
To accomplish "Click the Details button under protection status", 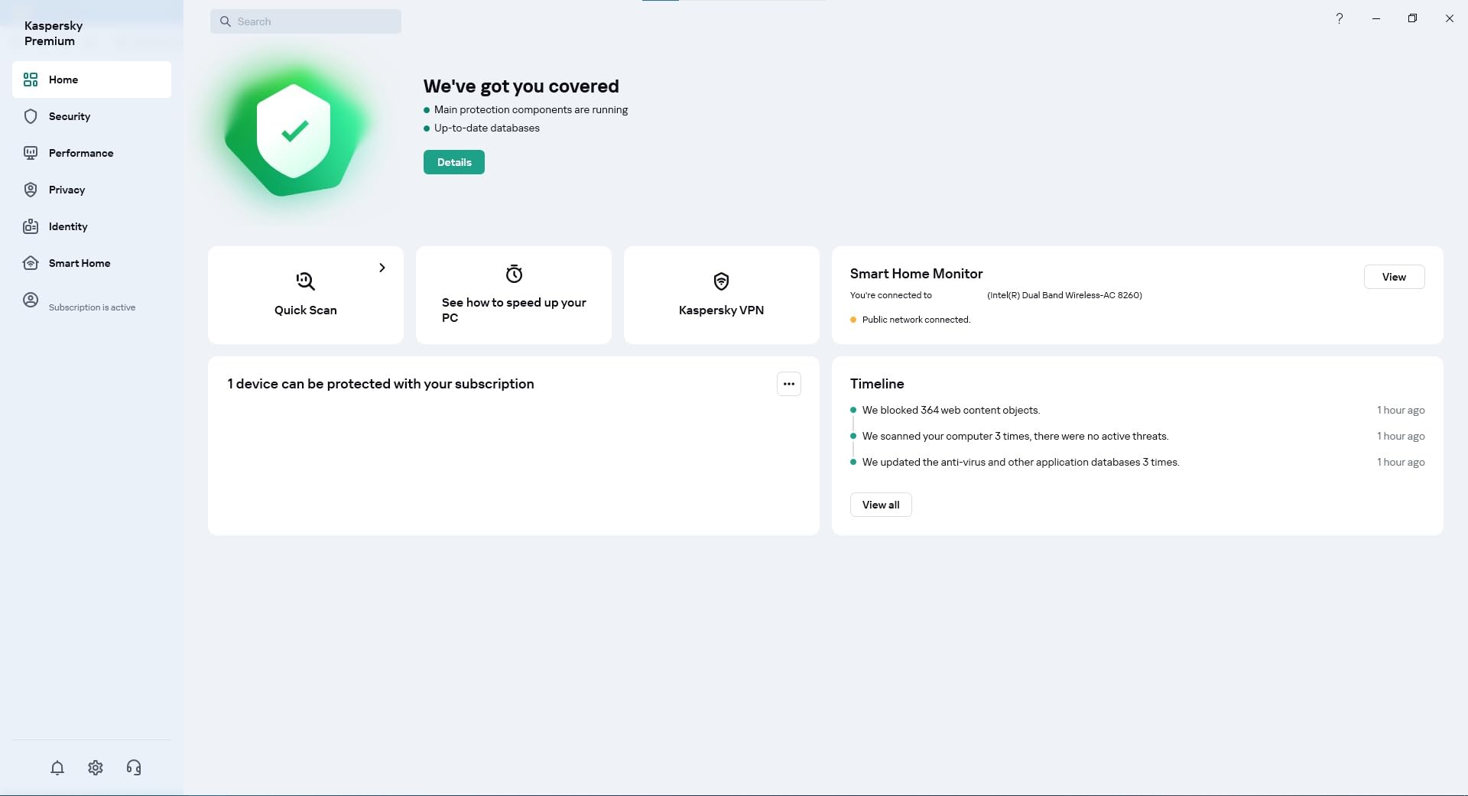I will pyautogui.click(x=453, y=162).
